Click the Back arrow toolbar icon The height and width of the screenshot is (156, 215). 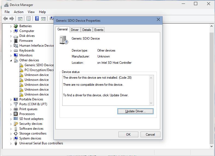[5, 18]
